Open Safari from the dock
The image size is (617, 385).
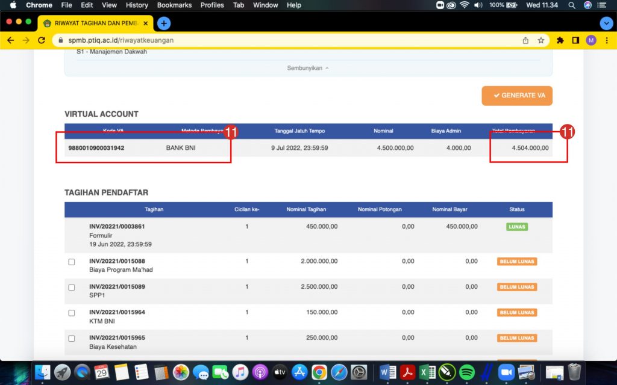339,372
